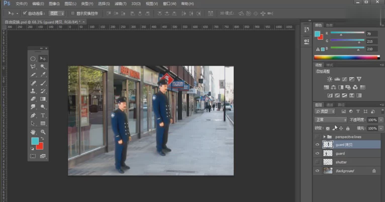Close the 自由变换.psd document tab
This screenshot has height=202, width=385.
click(84, 22)
